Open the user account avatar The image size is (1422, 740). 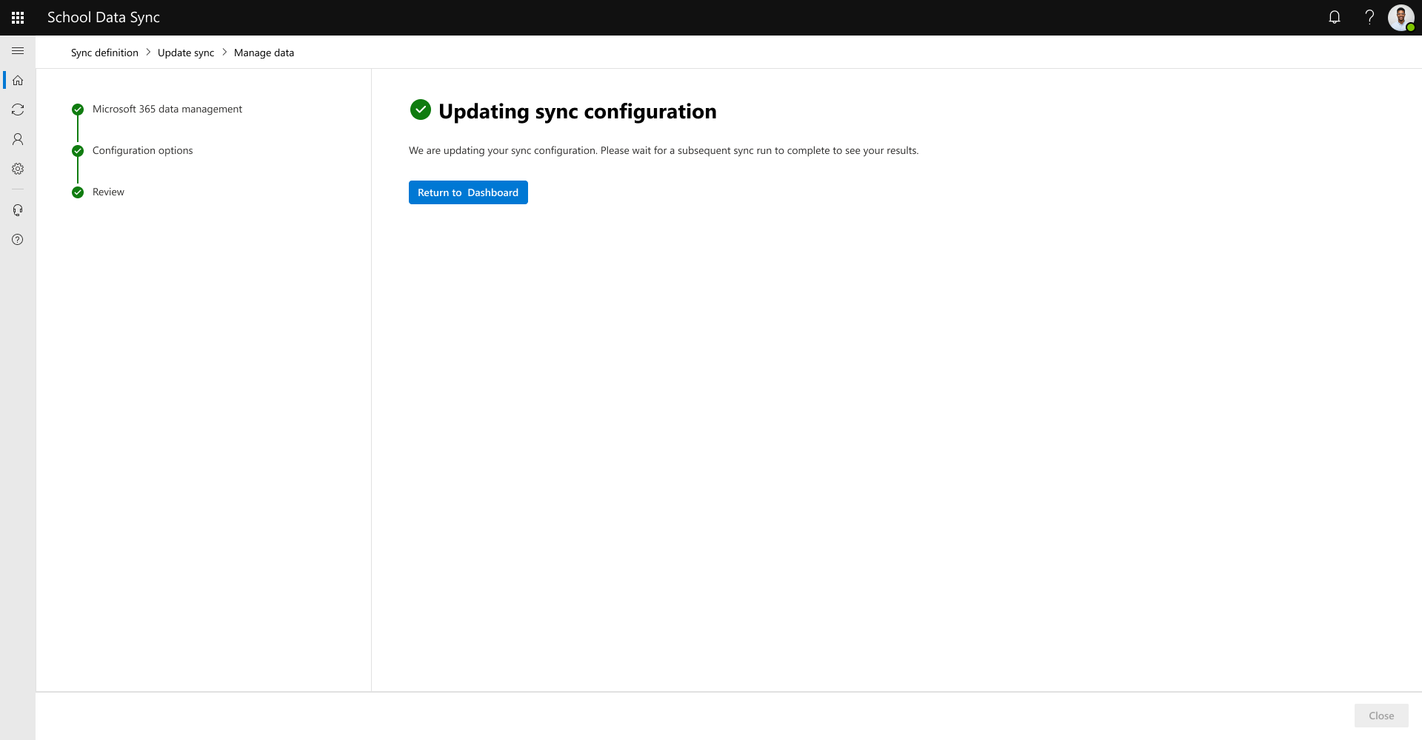point(1401,18)
